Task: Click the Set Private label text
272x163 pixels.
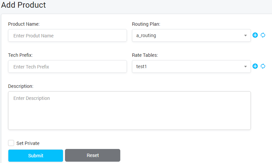Action: 28,143
